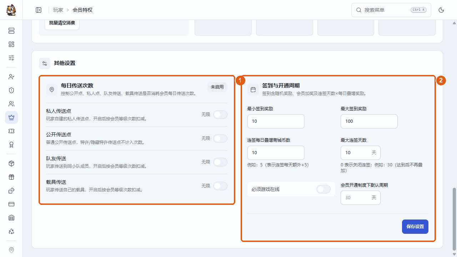Focus the 搜索菜单 search box
457x257 pixels.
(x=391, y=10)
